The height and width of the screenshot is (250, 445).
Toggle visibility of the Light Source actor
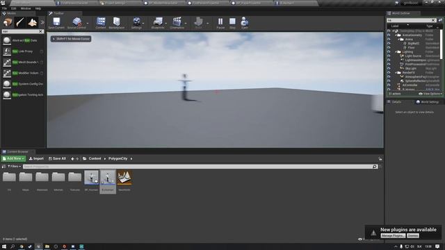point(389,56)
